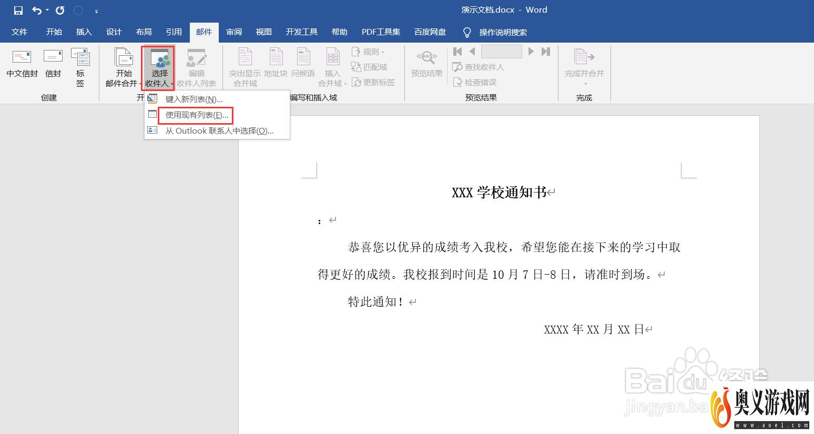Switch to the 引用 tab
Viewport: 814px width, 434px height.
click(x=174, y=32)
